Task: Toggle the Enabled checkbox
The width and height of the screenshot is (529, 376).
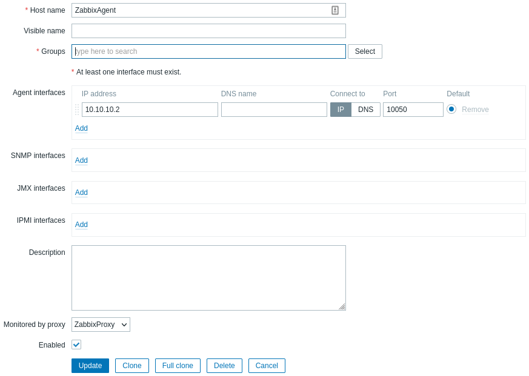Action: [76, 345]
